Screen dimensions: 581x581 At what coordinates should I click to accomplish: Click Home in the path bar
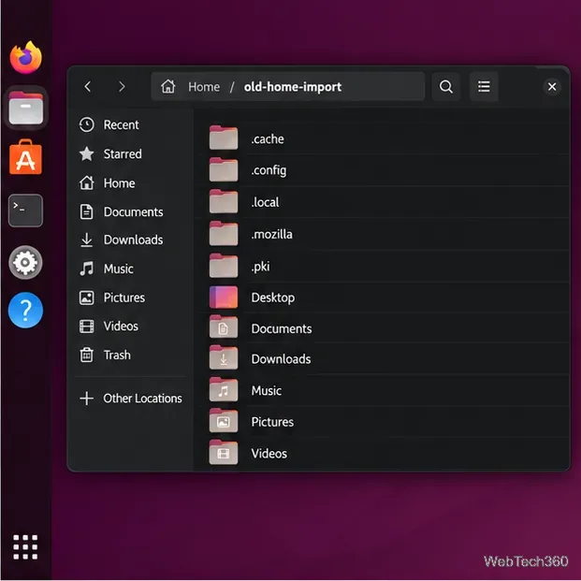click(204, 87)
